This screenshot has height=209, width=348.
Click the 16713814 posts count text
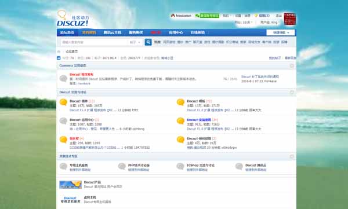click(109, 58)
